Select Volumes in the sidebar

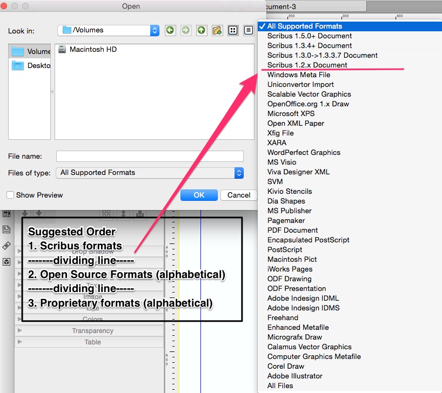pyautogui.click(x=30, y=52)
